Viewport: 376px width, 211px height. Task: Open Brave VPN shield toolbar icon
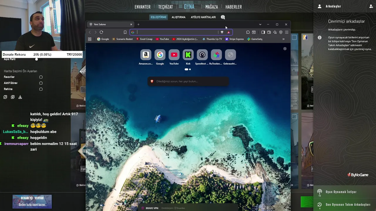point(281,32)
